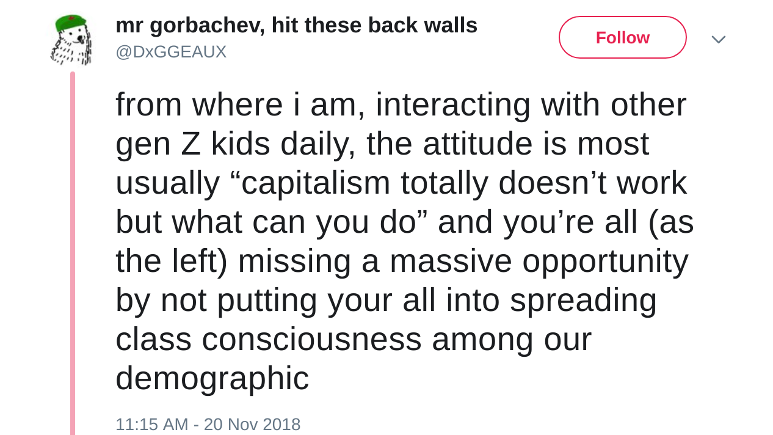
Task: Click the phrase 'class consciousness'
Action: [x=268, y=339]
